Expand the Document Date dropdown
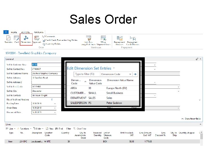The image size is (206, 154). click(55, 112)
